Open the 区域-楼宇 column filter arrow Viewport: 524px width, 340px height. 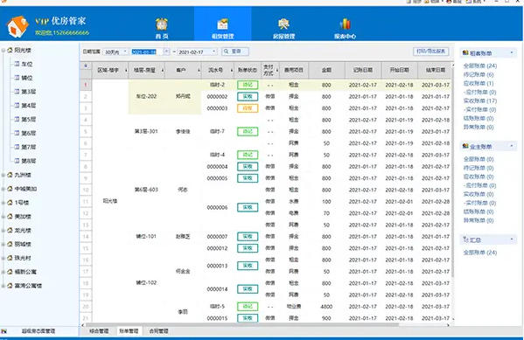pyautogui.click(x=126, y=71)
